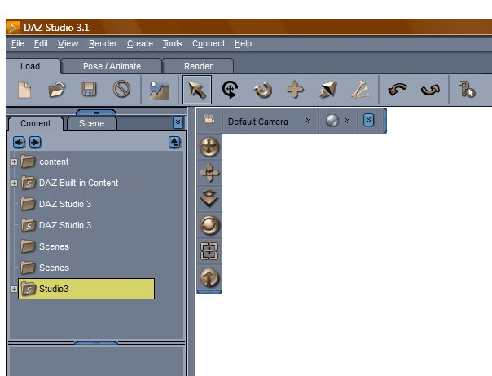Open the Tools menu
Screen dimensions: 492x376
click(x=172, y=44)
